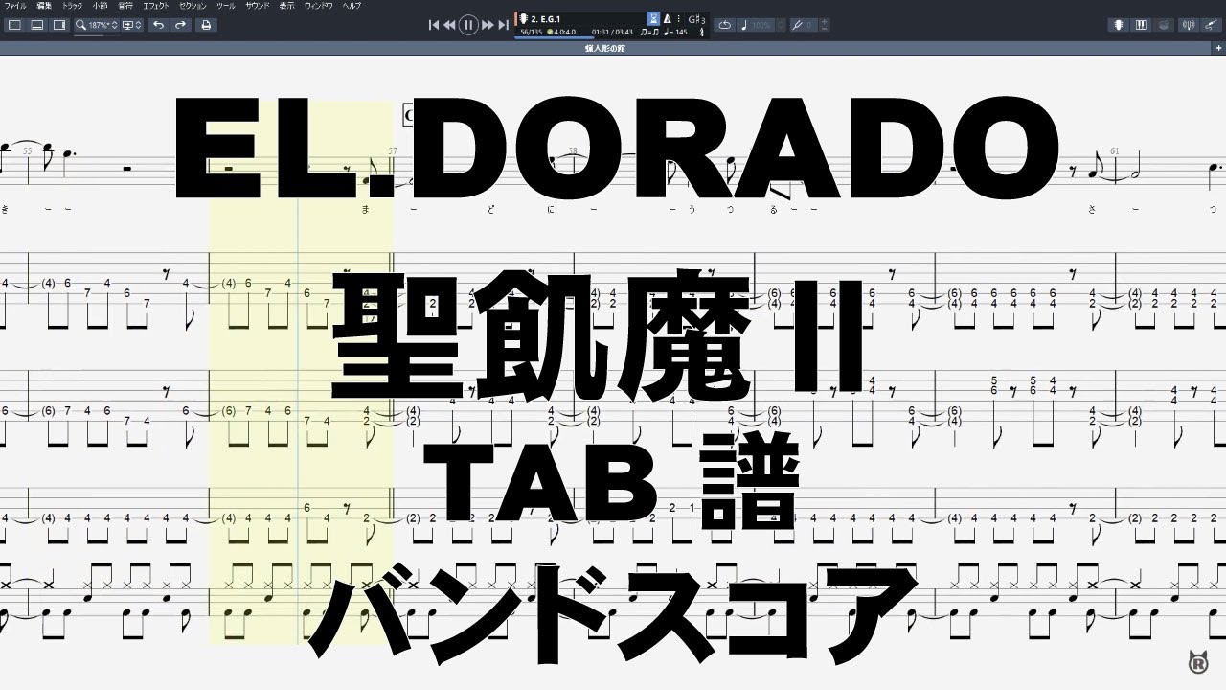1226x690 pixels.
Task: Select the 2. E.G.1 track name
Action: click(x=546, y=18)
